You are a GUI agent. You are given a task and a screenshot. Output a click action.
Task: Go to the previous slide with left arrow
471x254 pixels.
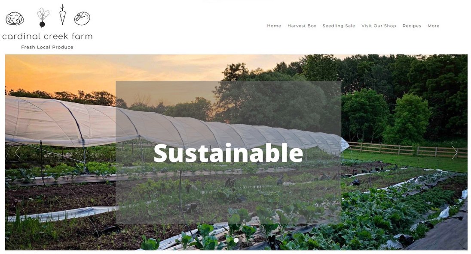[18, 152]
